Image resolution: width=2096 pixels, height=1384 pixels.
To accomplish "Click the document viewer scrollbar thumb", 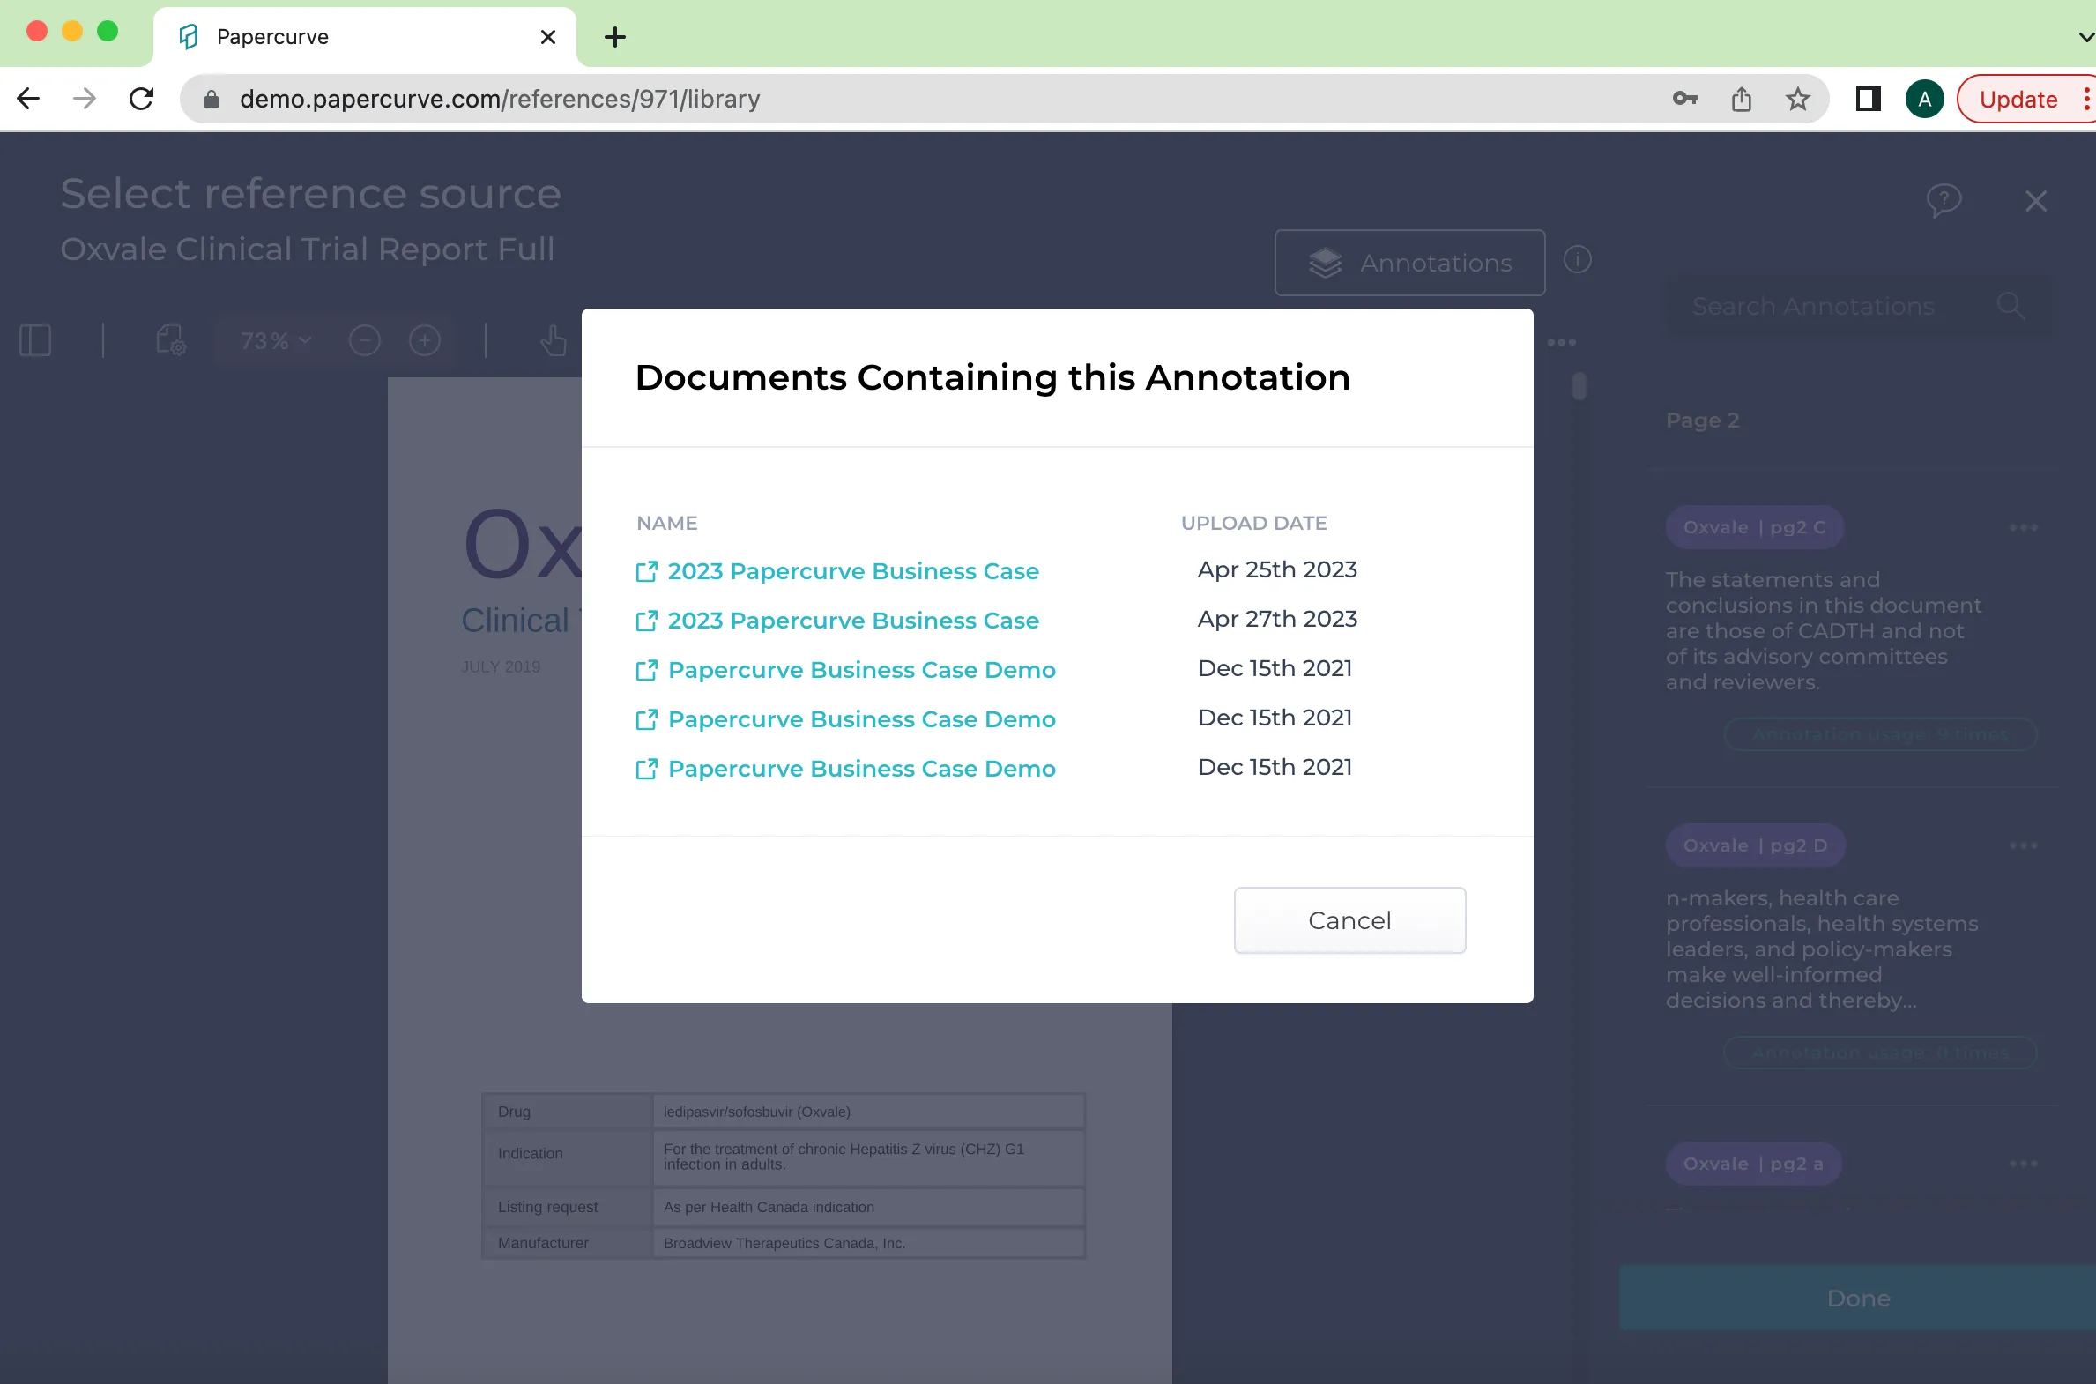I will tap(1579, 386).
